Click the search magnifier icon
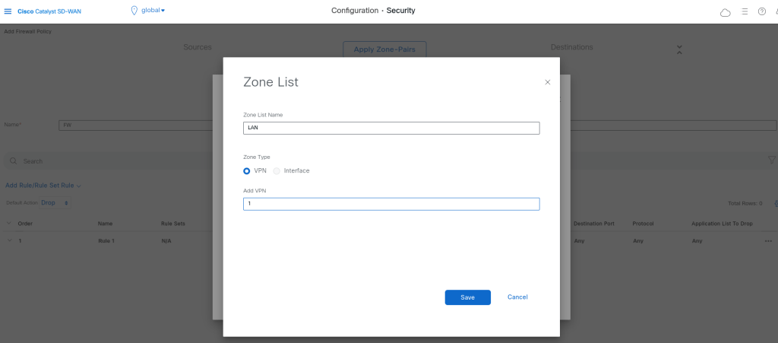The image size is (778, 343). (x=13, y=161)
